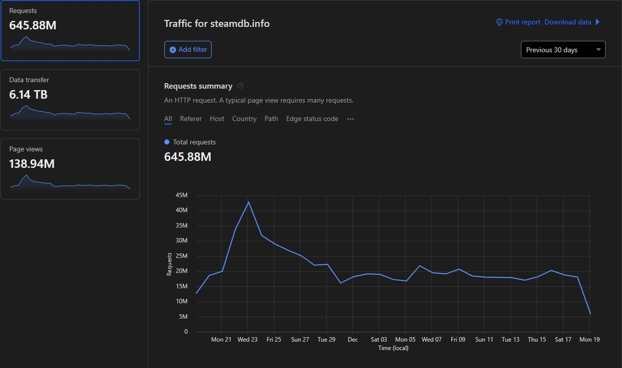The image size is (622, 368).
Task: Click the dropdown arrow in time range selector
Action: 598,50
